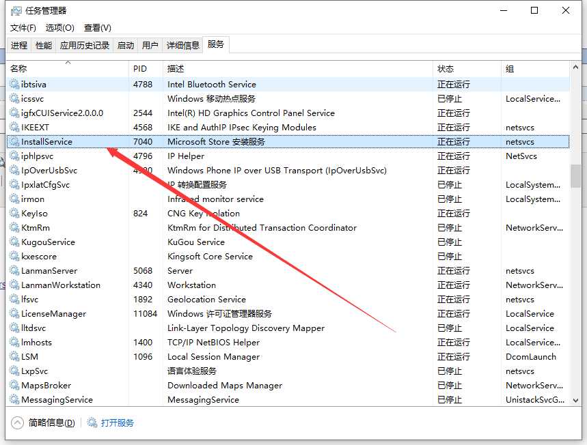Image resolution: width=587 pixels, height=445 pixels.
Task: Click the gear icon beside ibtsiva
Action: click(x=14, y=84)
